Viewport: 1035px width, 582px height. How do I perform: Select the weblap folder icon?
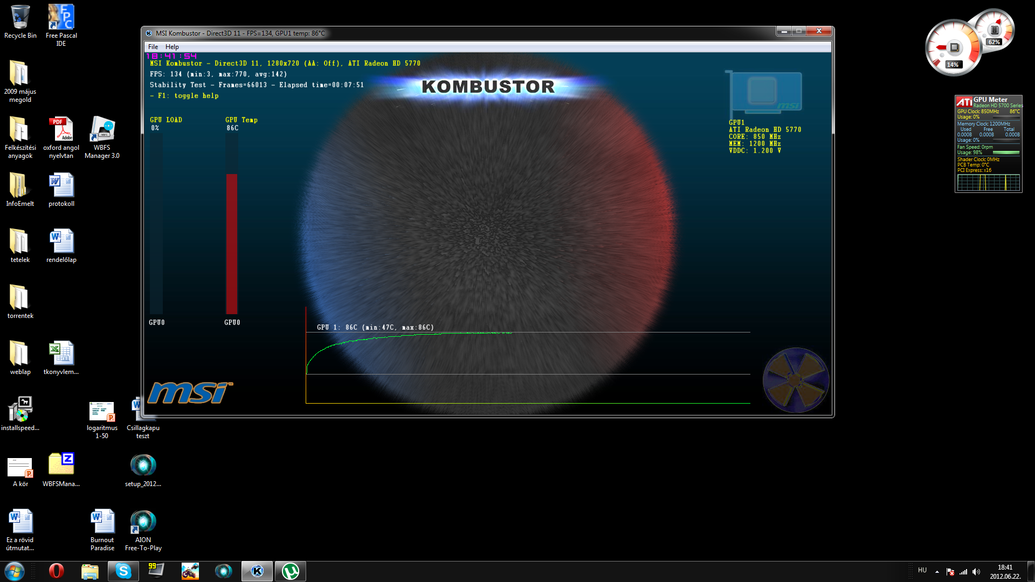click(20, 358)
